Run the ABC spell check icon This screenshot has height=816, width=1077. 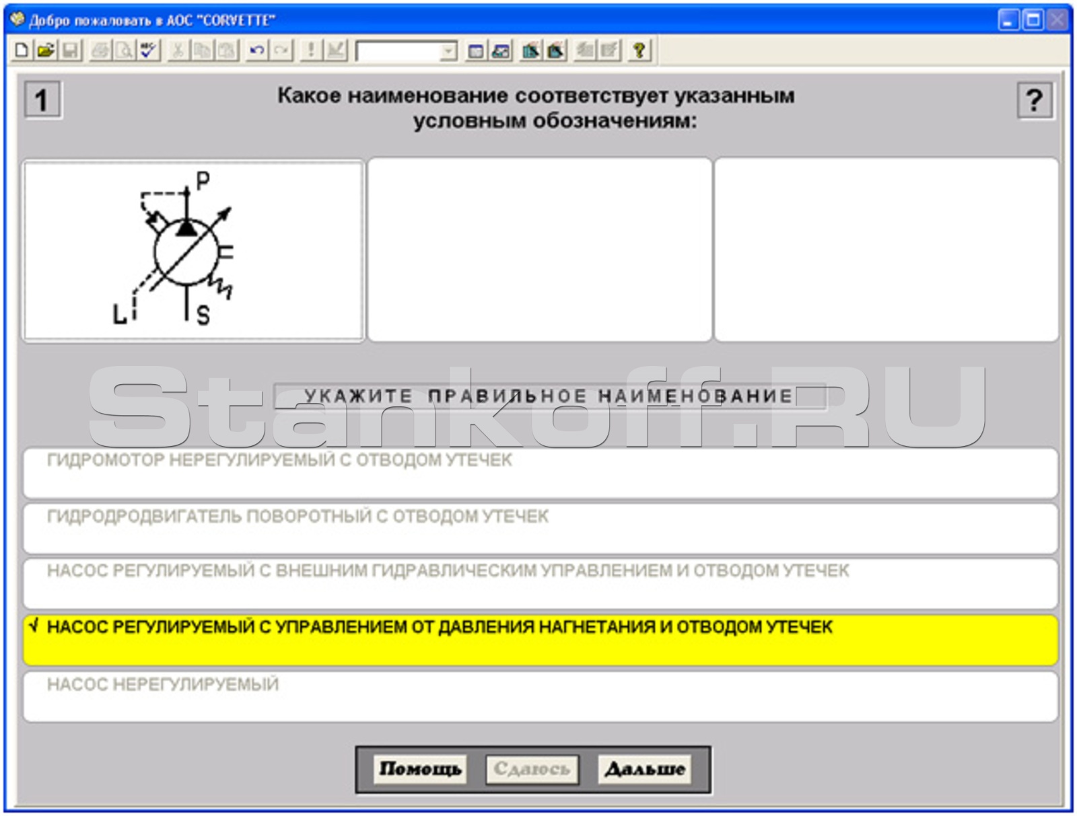tap(148, 50)
